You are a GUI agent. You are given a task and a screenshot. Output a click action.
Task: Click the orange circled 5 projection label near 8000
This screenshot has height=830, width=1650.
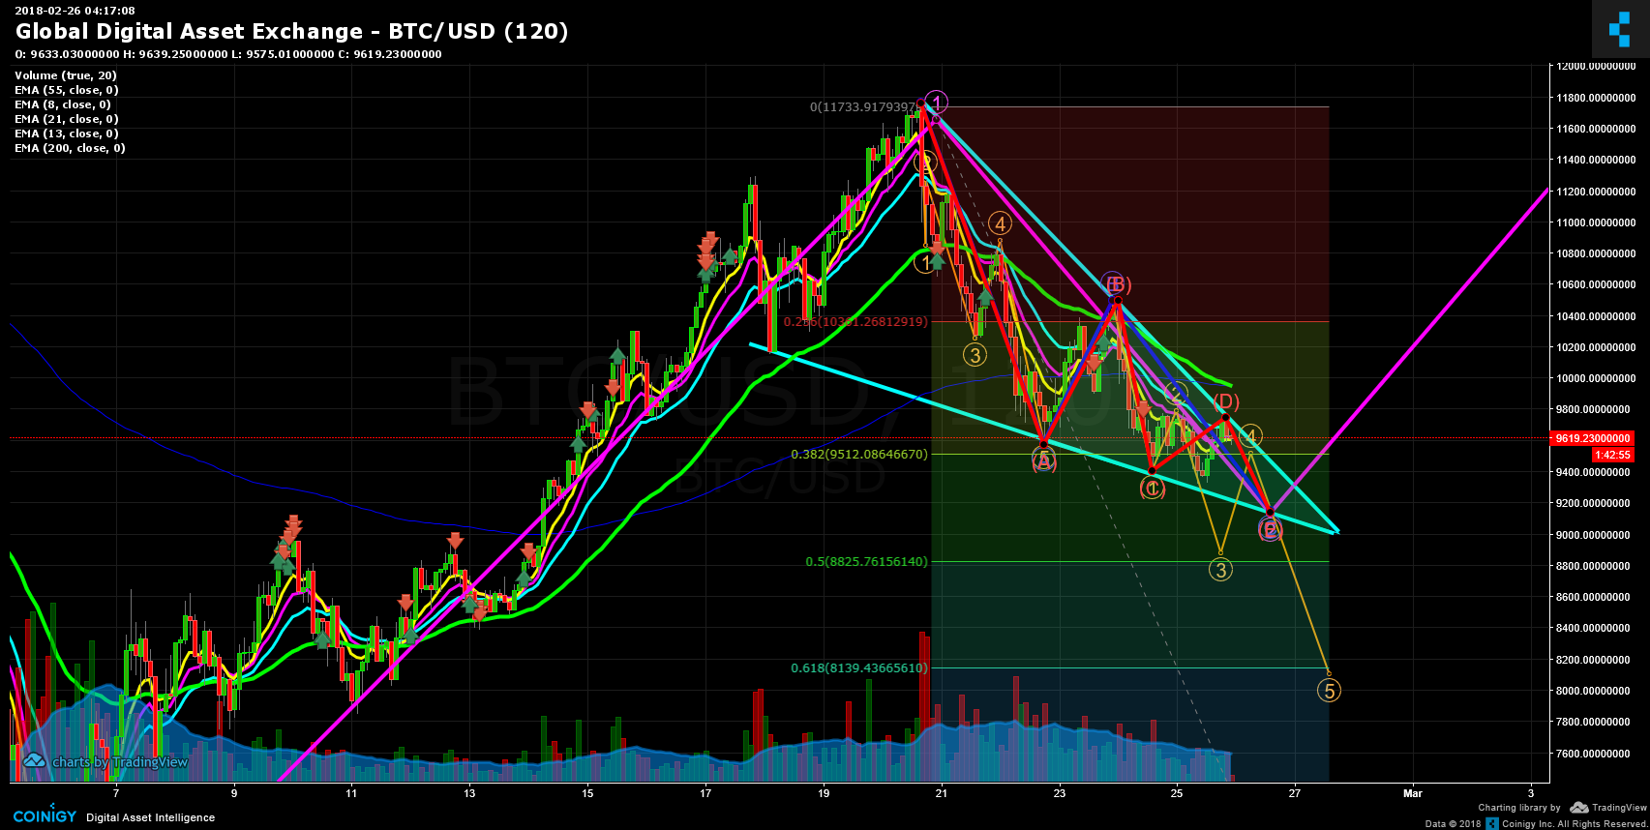coord(1330,691)
